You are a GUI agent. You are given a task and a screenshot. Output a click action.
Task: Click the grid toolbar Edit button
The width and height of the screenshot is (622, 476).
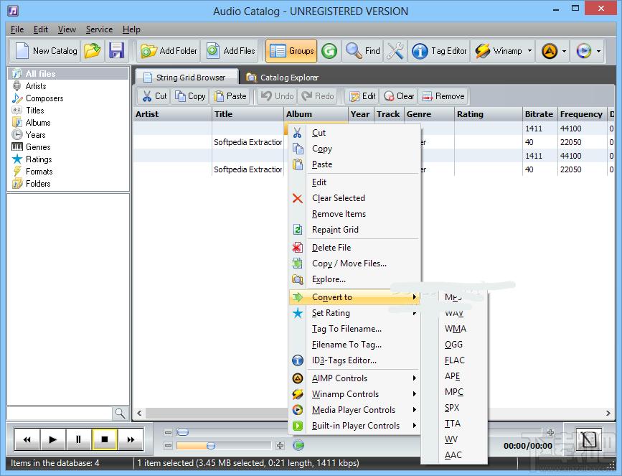coord(362,96)
